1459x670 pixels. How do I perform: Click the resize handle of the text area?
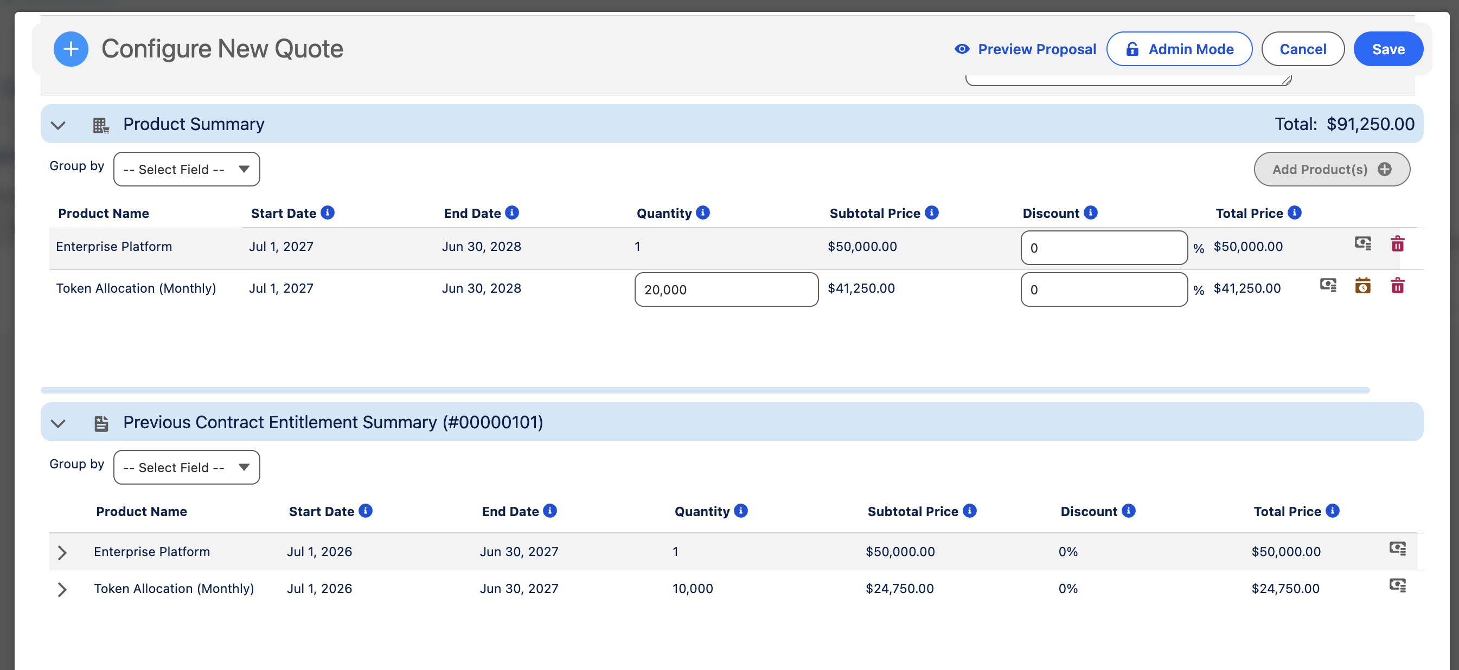(1287, 80)
